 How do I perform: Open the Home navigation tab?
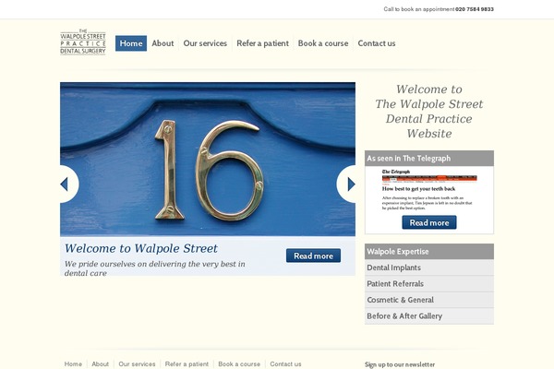131,43
